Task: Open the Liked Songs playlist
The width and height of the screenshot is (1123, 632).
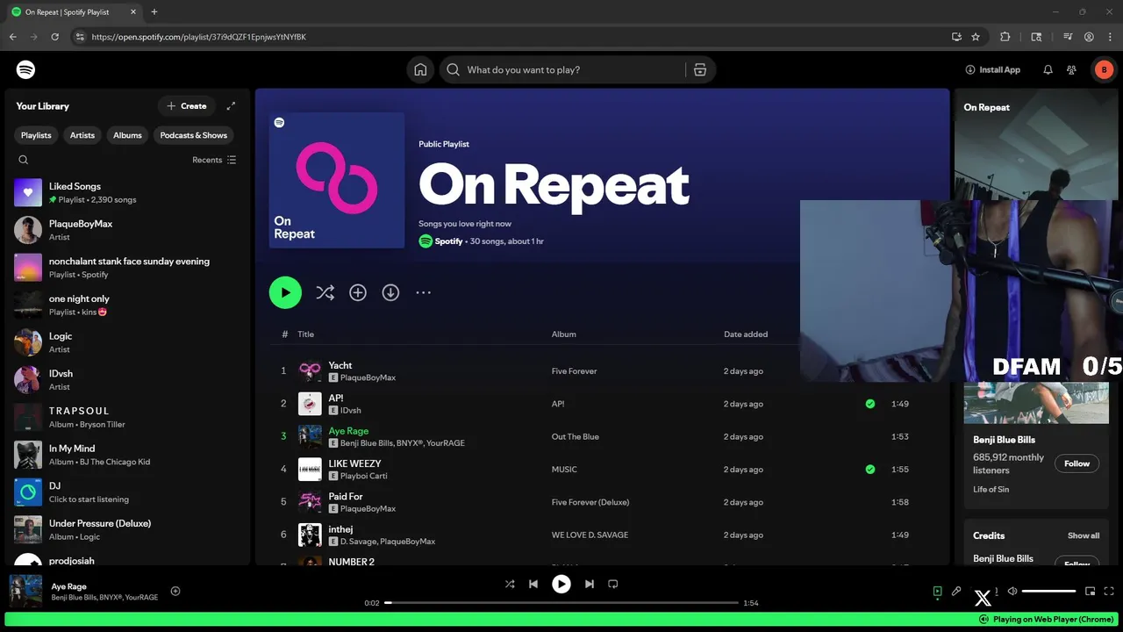Action: pyautogui.click(x=127, y=193)
